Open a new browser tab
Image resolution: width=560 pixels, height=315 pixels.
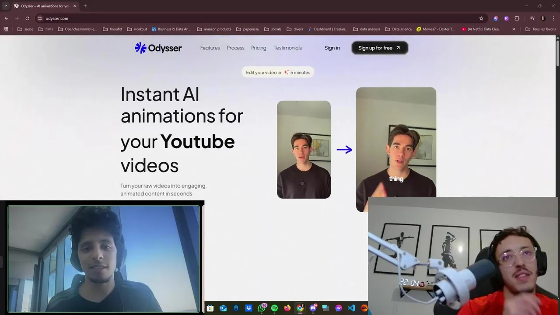(85, 6)
